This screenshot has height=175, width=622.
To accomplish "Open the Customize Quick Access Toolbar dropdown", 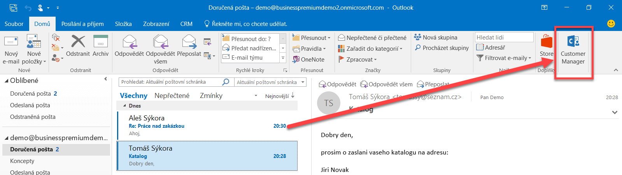I will coord(58,8).
